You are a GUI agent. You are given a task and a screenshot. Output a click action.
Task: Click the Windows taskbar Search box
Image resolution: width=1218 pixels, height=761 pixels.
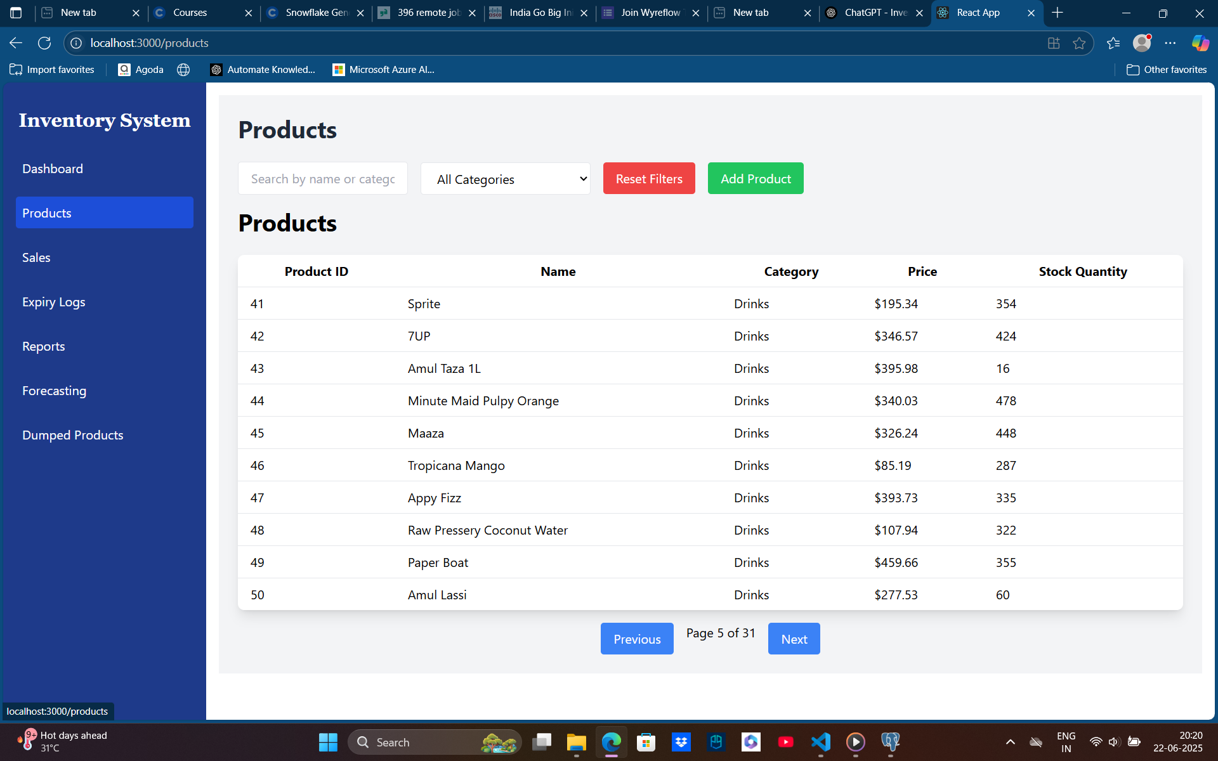(435, 742)
